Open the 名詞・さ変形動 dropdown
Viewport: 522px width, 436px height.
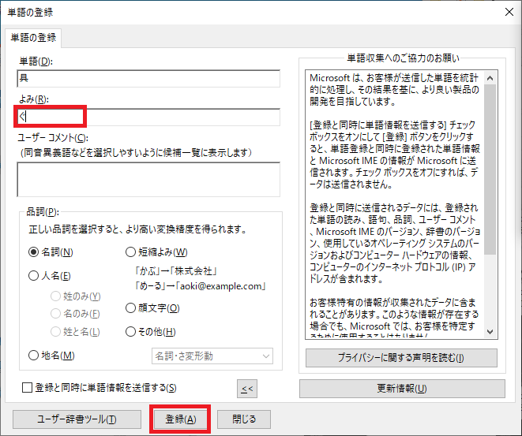212,356
